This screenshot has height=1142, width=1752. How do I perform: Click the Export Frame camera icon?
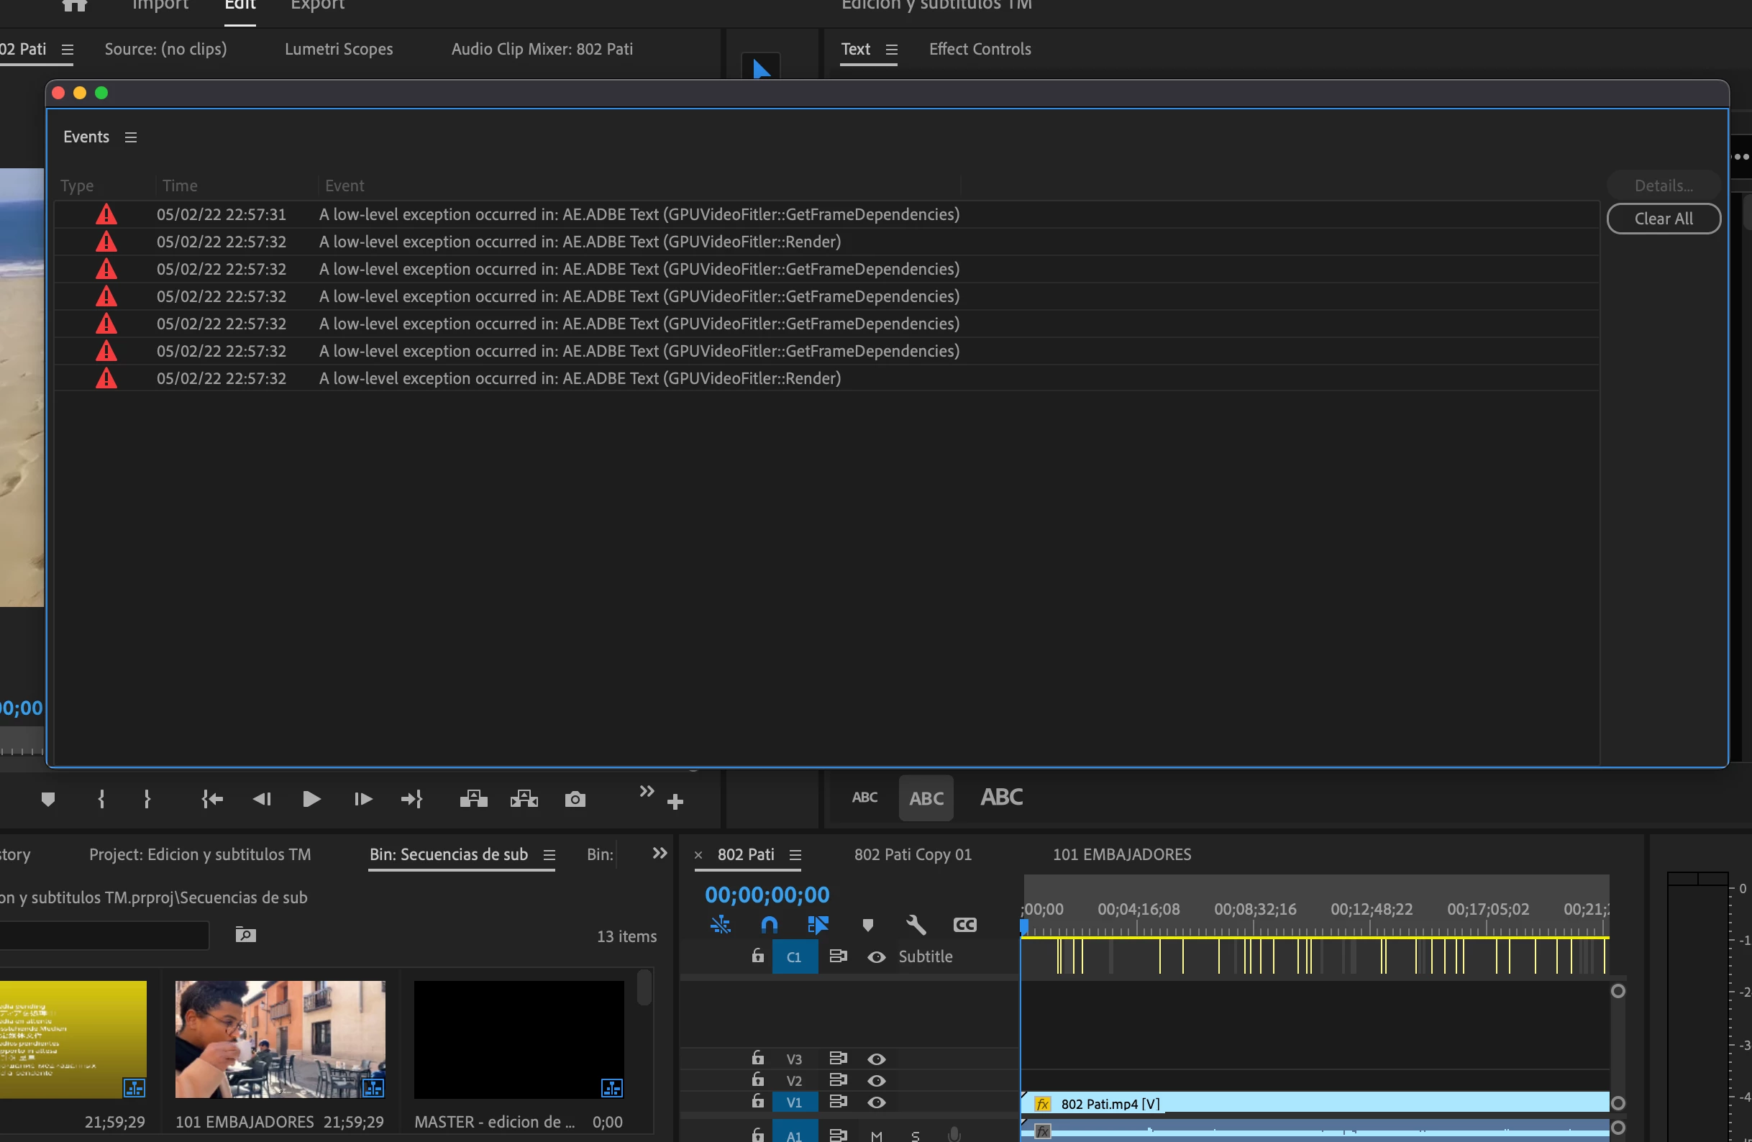575,799
